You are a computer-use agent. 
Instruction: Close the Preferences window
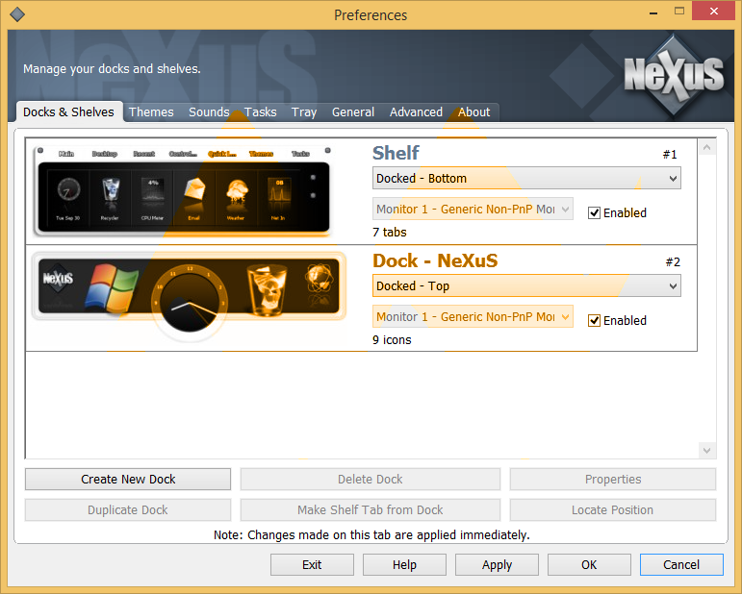[713, 11]
